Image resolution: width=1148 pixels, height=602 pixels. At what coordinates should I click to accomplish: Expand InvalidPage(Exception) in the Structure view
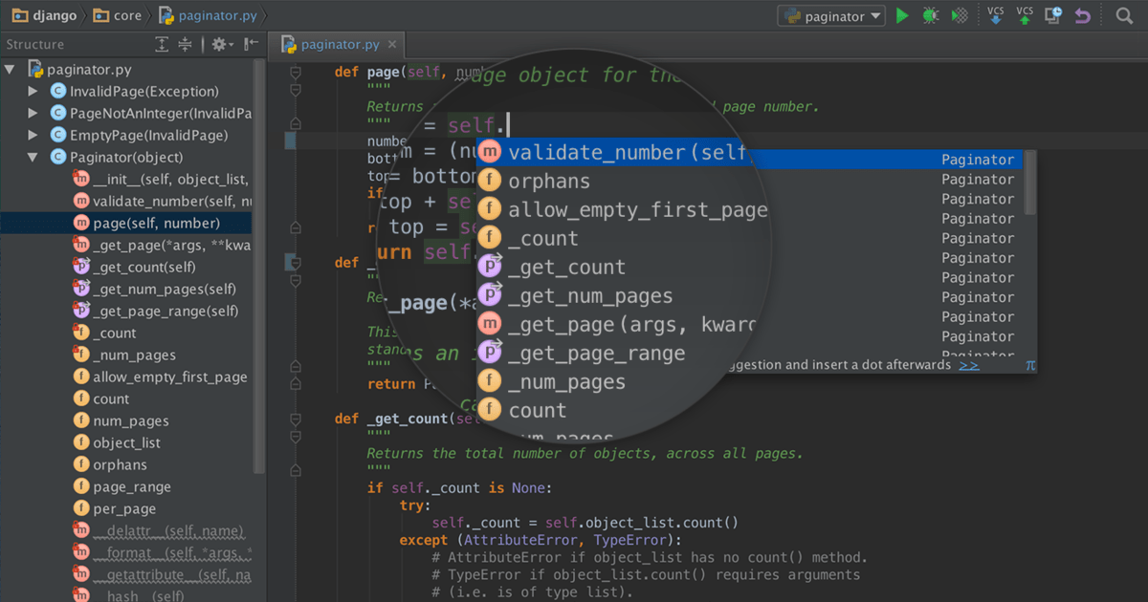[x=33, y=91]
